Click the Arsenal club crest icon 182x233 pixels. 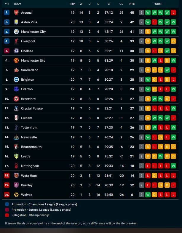click(16, 12)
